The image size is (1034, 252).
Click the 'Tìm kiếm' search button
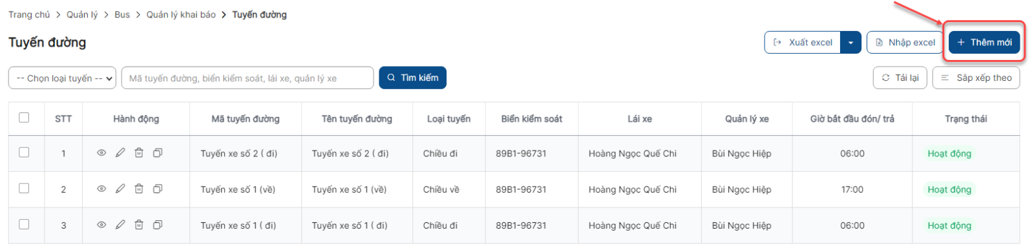412,78
